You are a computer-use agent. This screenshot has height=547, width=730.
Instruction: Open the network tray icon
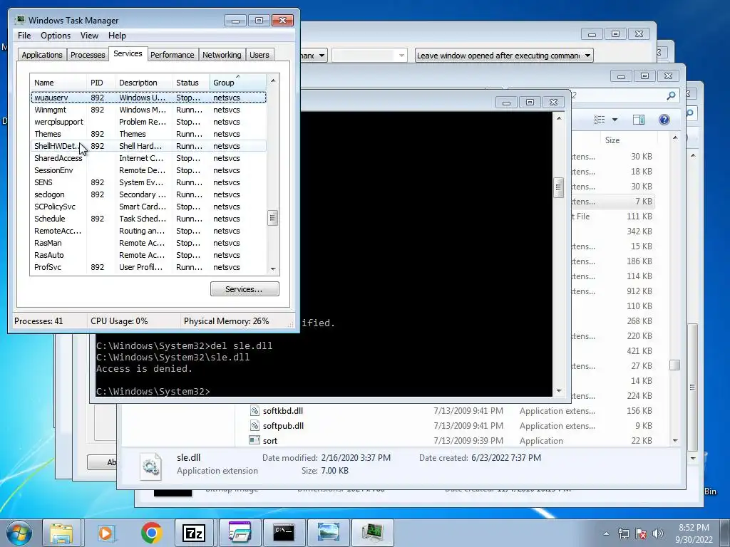click(x=623, y=533)
